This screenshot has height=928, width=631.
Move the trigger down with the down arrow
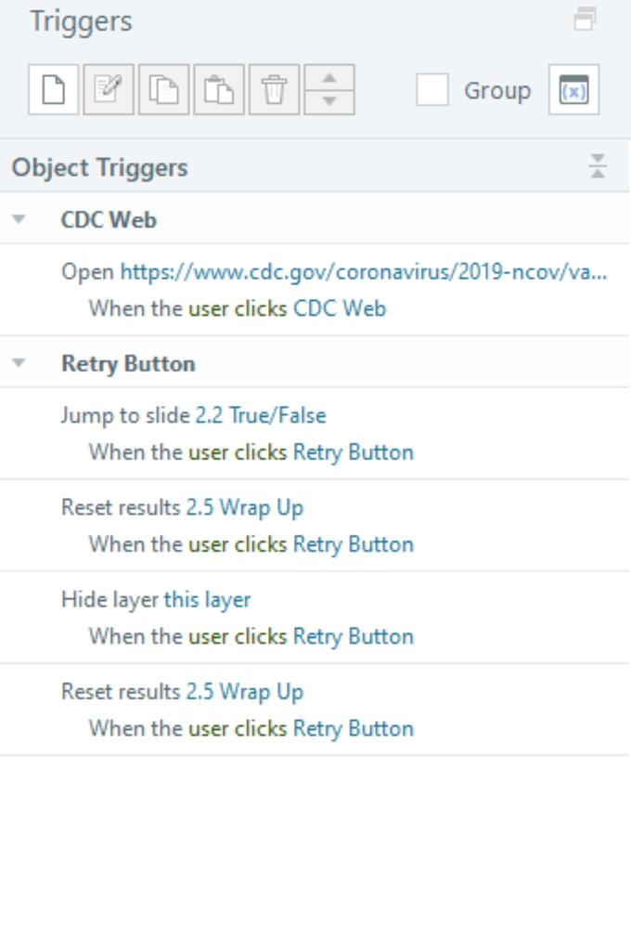(x=328, y=101)
